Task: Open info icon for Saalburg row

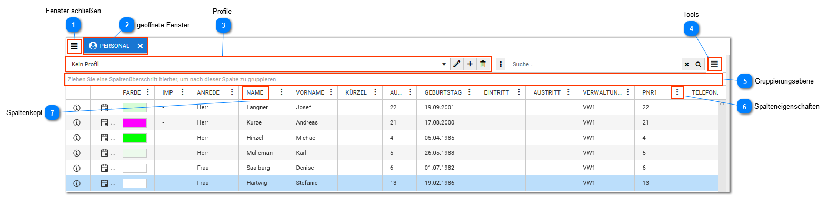Action: (77, 169)
